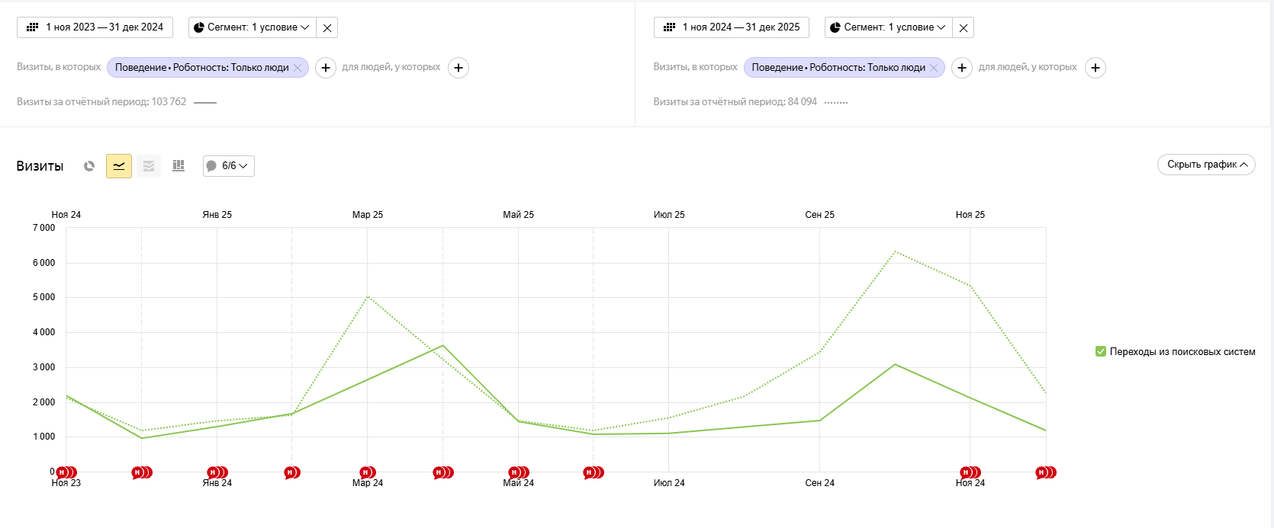Switch chart to pie chart view

(x=89, y=166)
